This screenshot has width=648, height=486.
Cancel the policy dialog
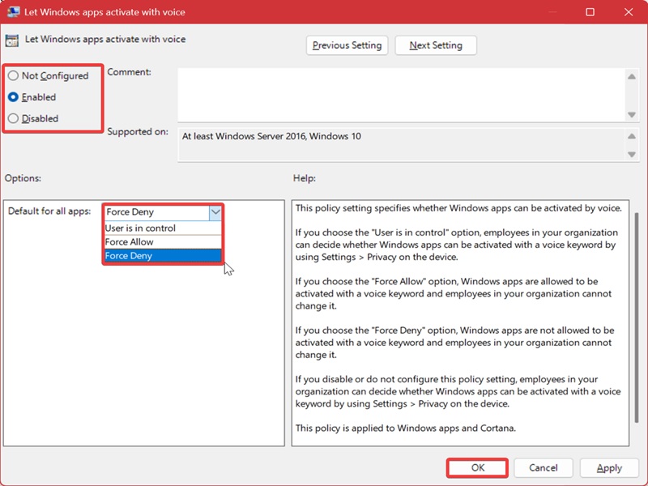click(543, 468)
